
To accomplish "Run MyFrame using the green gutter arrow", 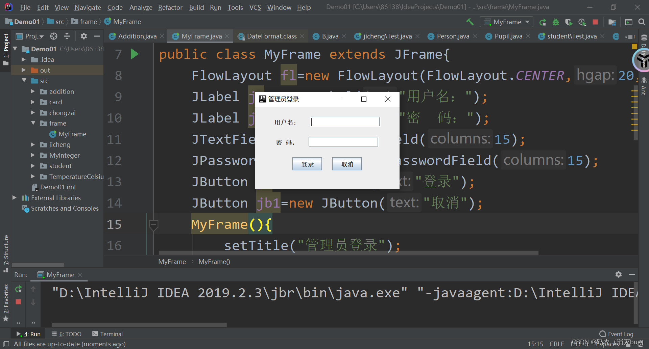I will pyautogui.click(x=135, y=54).
